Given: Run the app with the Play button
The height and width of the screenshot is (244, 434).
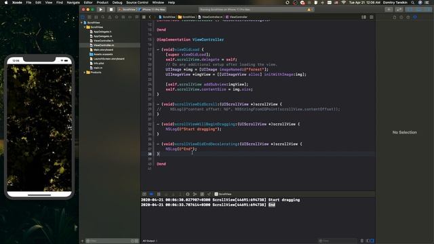Looking at the screenshot, I should (x=101, y=9).
